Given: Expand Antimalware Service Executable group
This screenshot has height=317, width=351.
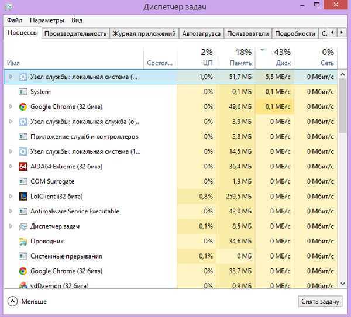Looking at the screenshot, I should [x=11, y=211].
